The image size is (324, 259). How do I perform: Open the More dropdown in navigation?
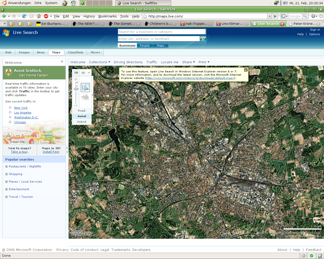95,52
